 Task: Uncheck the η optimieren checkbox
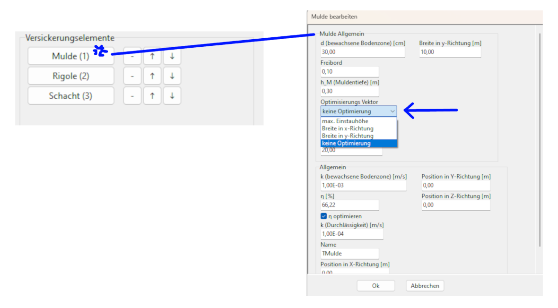pos(324,216)
